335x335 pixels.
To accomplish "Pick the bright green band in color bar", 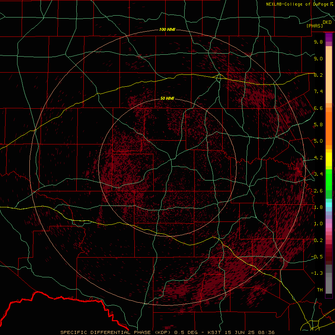I will point(329,180).
